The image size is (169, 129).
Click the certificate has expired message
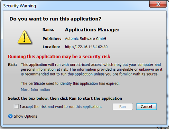[x=70, y=83]
